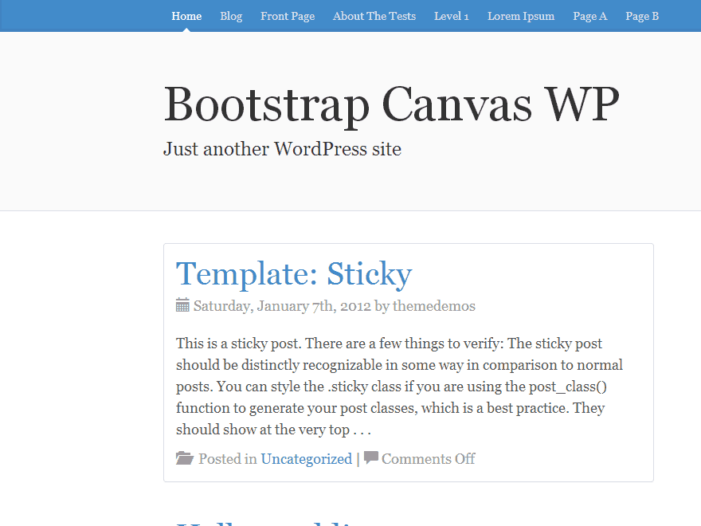Screen dimensions: 701x526
Task: Open the Blog menu item
Action: tap(231, 15)
